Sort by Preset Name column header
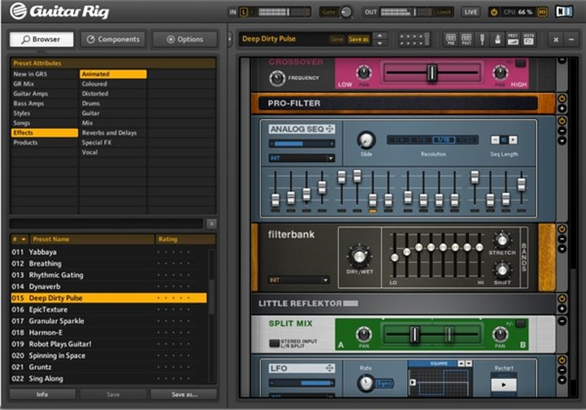The width and height of the screenshot is (586, 410). click(x=93, y=239)
